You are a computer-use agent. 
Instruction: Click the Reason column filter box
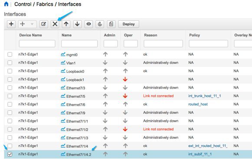[163, 44]
